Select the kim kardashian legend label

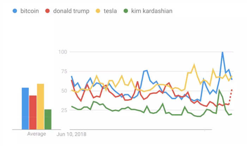[152, 11]
